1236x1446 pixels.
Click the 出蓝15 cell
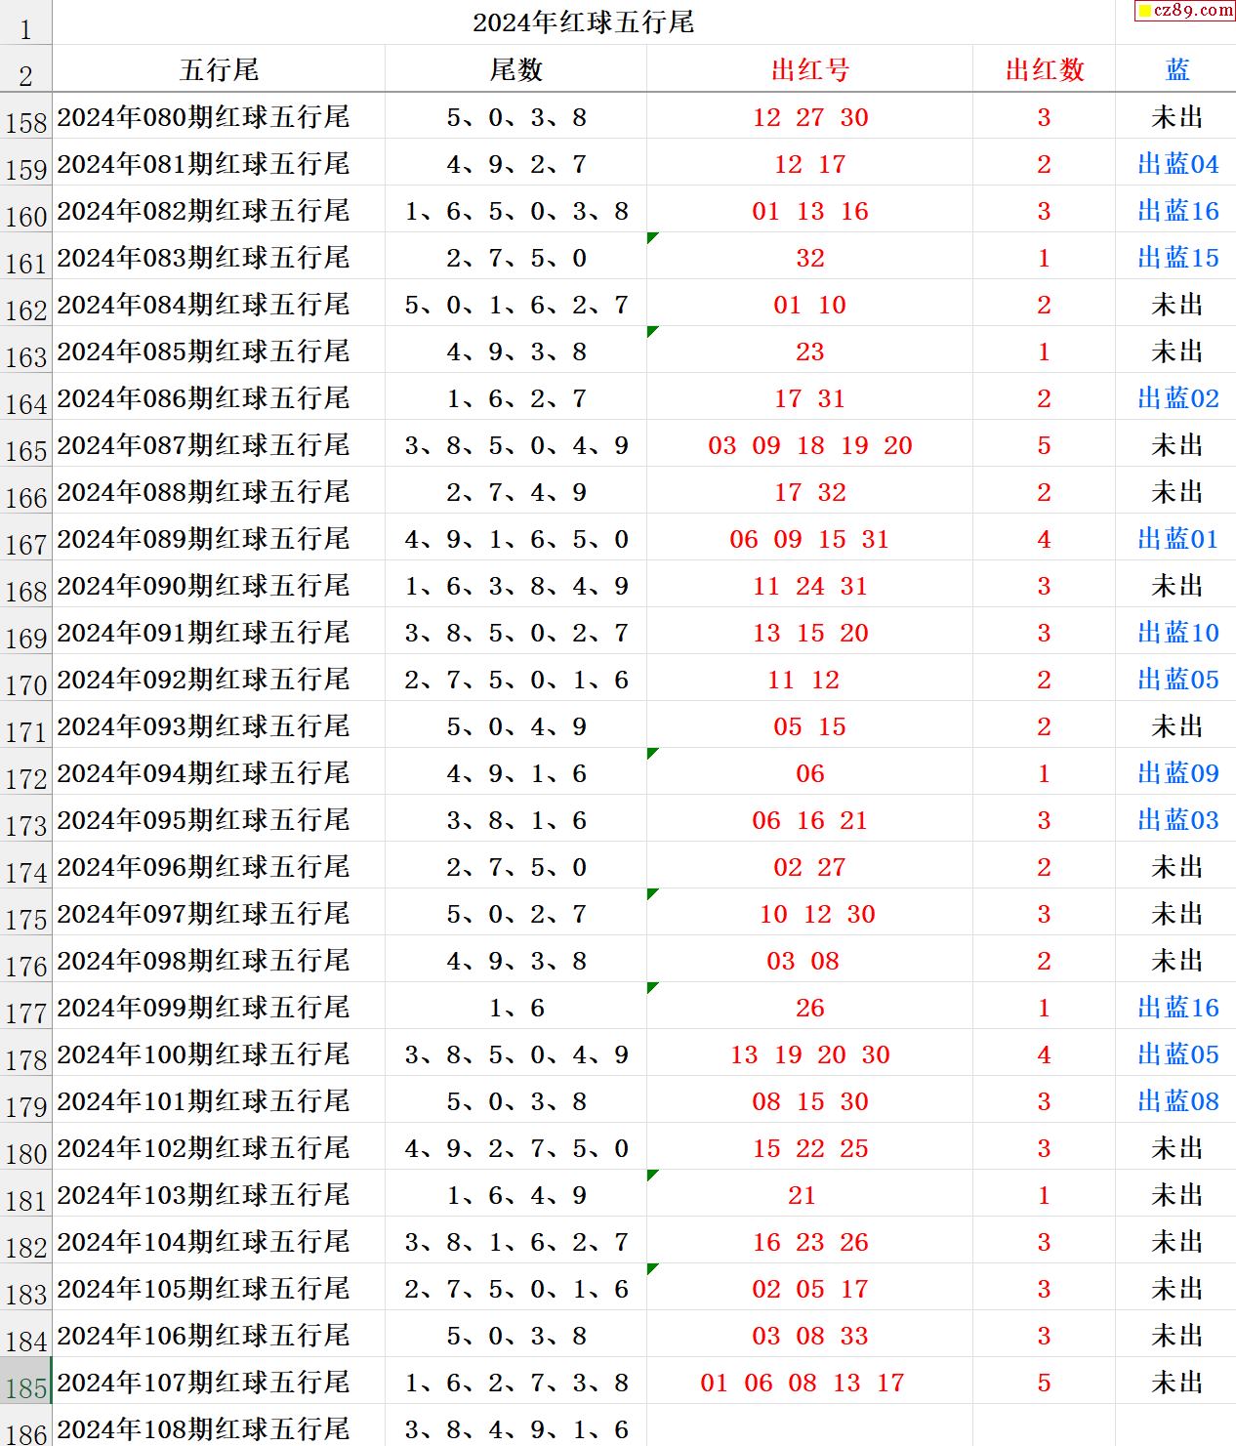(1177, 258)
